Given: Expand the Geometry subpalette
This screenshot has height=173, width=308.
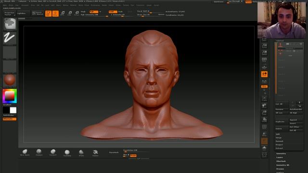Looking at the screenshot, I should click(281, 154).
